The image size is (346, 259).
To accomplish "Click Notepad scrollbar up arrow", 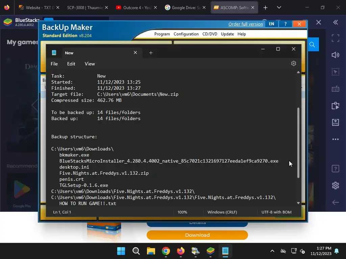I will 298,72.
